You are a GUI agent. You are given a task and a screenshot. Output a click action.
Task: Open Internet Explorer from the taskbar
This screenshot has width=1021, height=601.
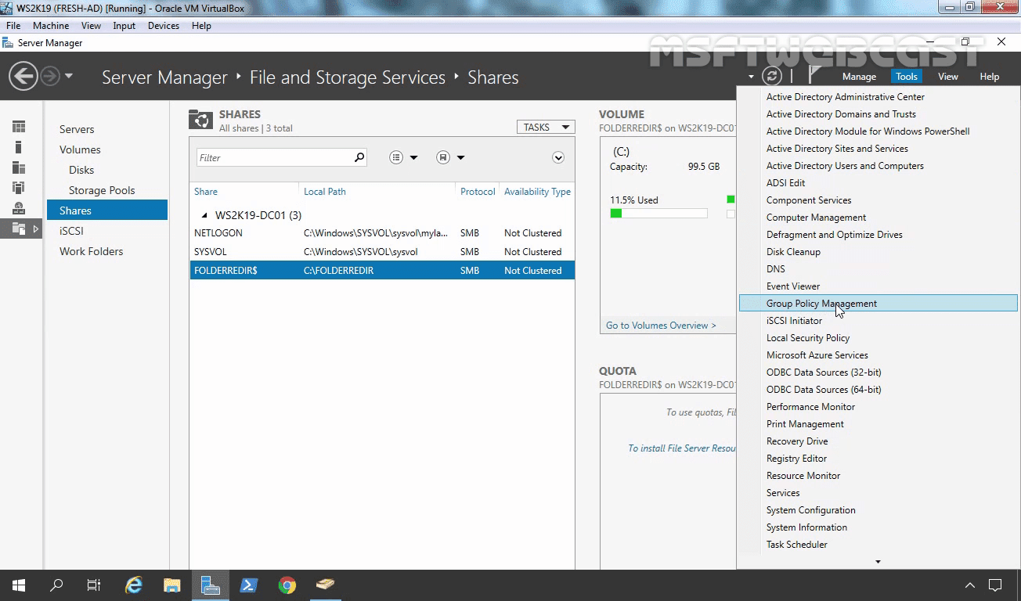134,585
